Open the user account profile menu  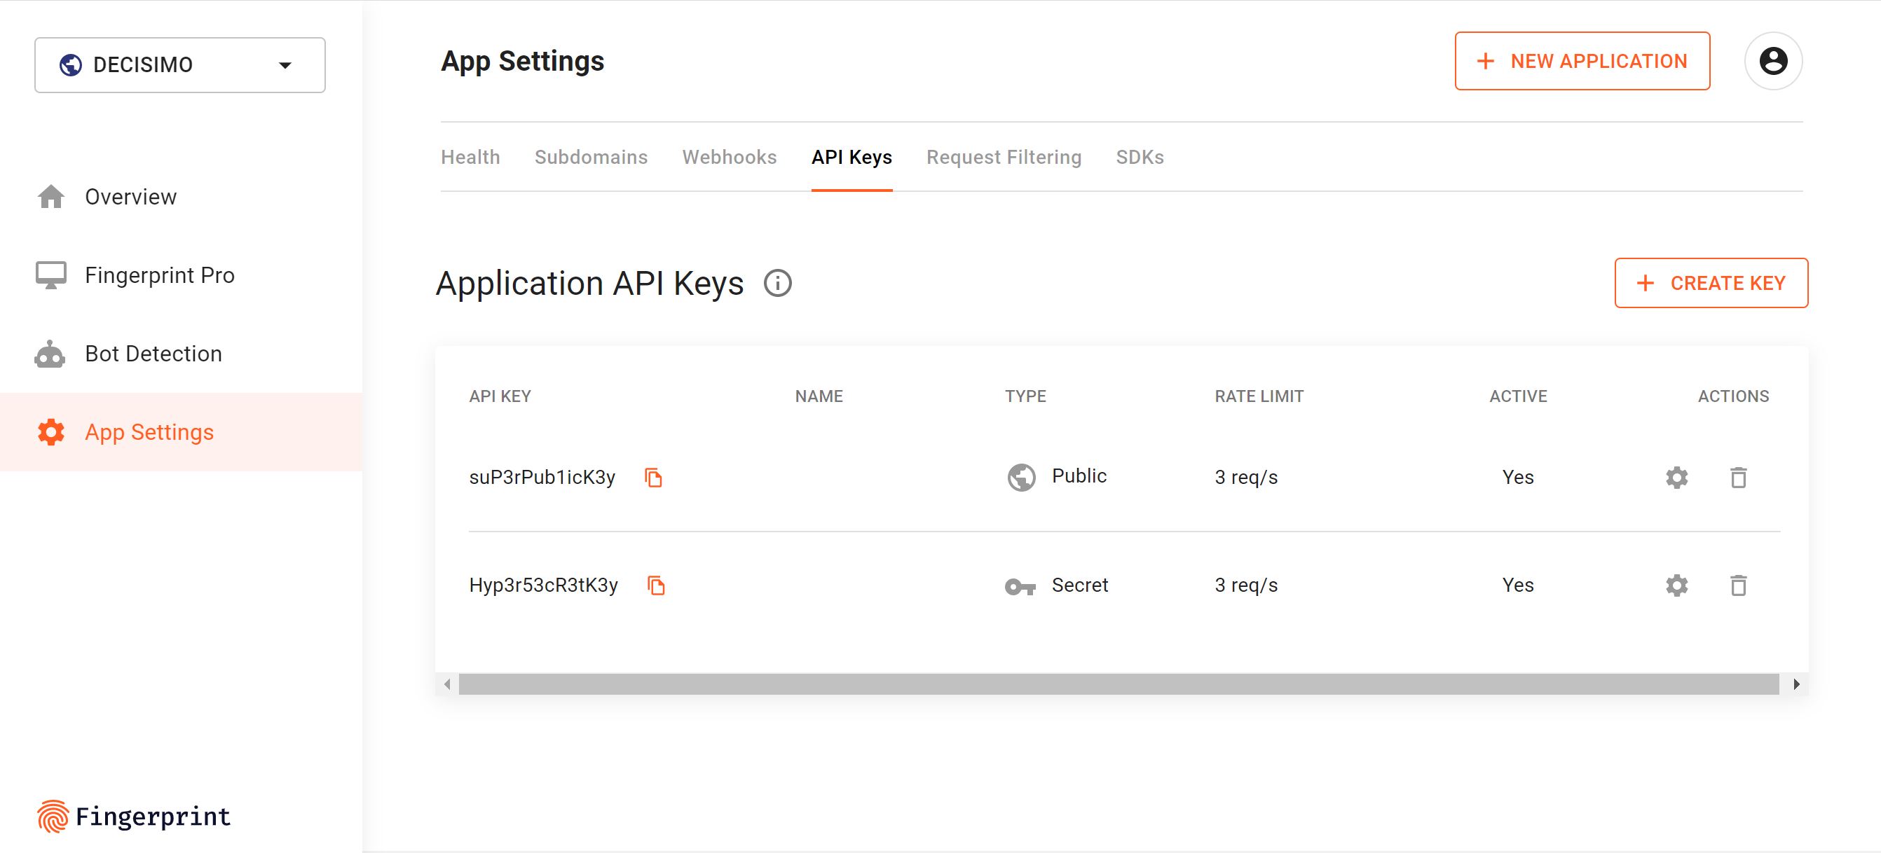point(1773,62)
